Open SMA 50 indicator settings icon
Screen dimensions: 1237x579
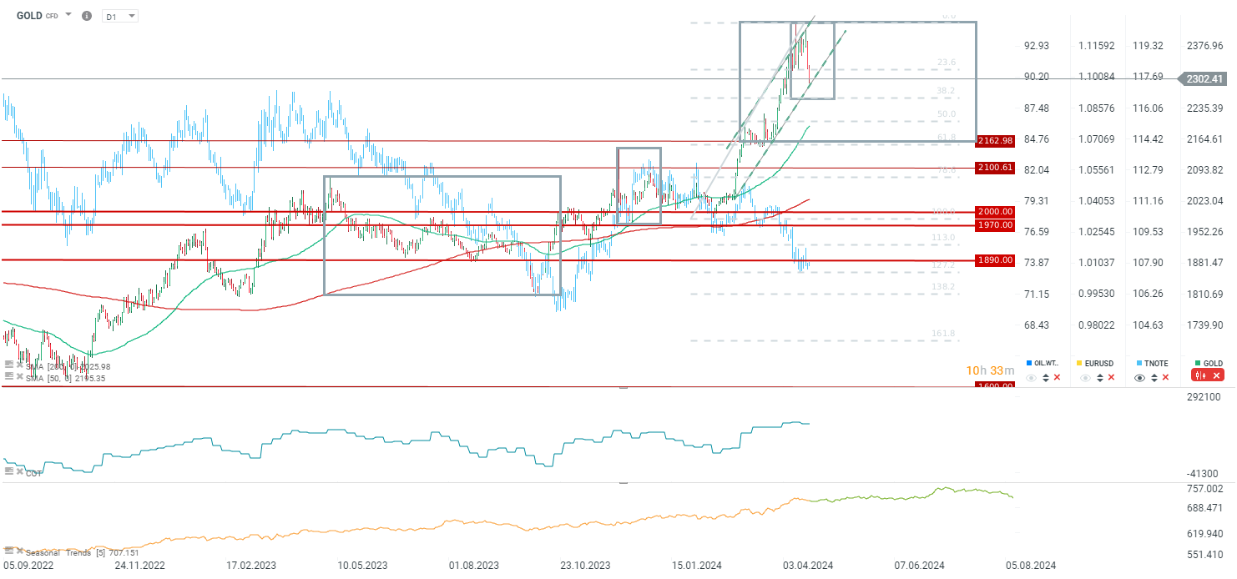click(x=9, y=375)
